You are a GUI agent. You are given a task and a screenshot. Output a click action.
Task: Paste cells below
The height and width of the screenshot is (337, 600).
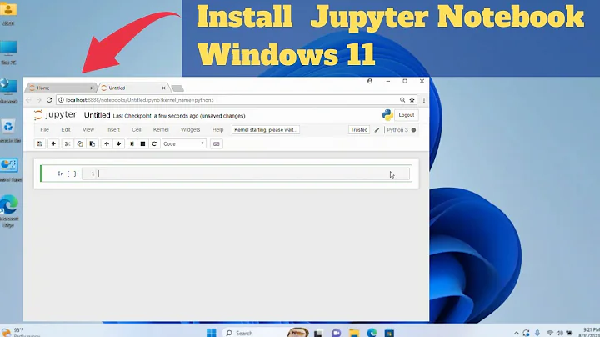coord(92,144)
